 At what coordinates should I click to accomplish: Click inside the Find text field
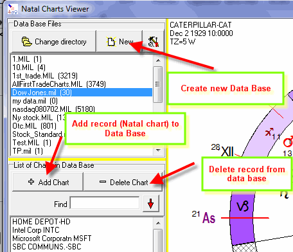tap(105, 203)
